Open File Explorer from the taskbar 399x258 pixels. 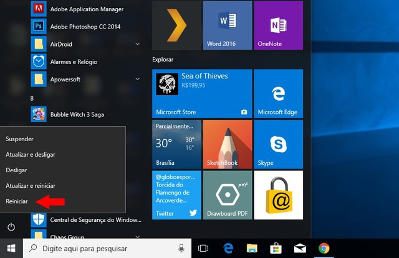pyautogui.click(x=252, y=248)
